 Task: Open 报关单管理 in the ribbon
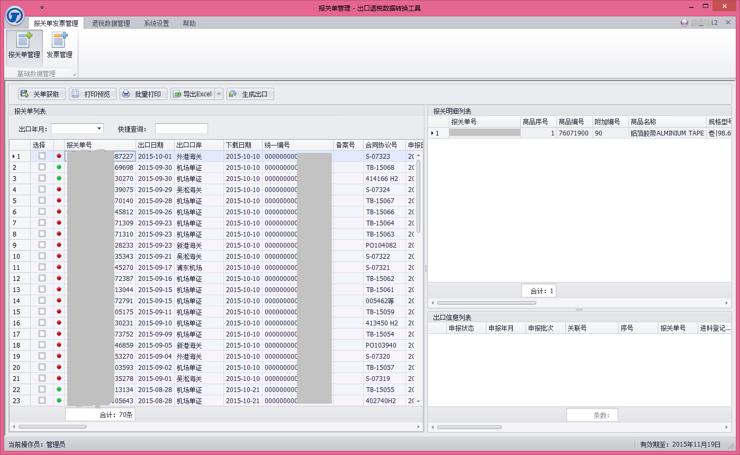tap(24, 46)
